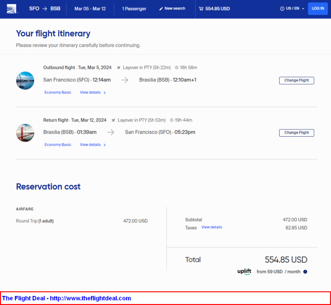Click the outbound flight destination thumbnail
This screenshot has width=331, height=305.
[x=25, y=81]
